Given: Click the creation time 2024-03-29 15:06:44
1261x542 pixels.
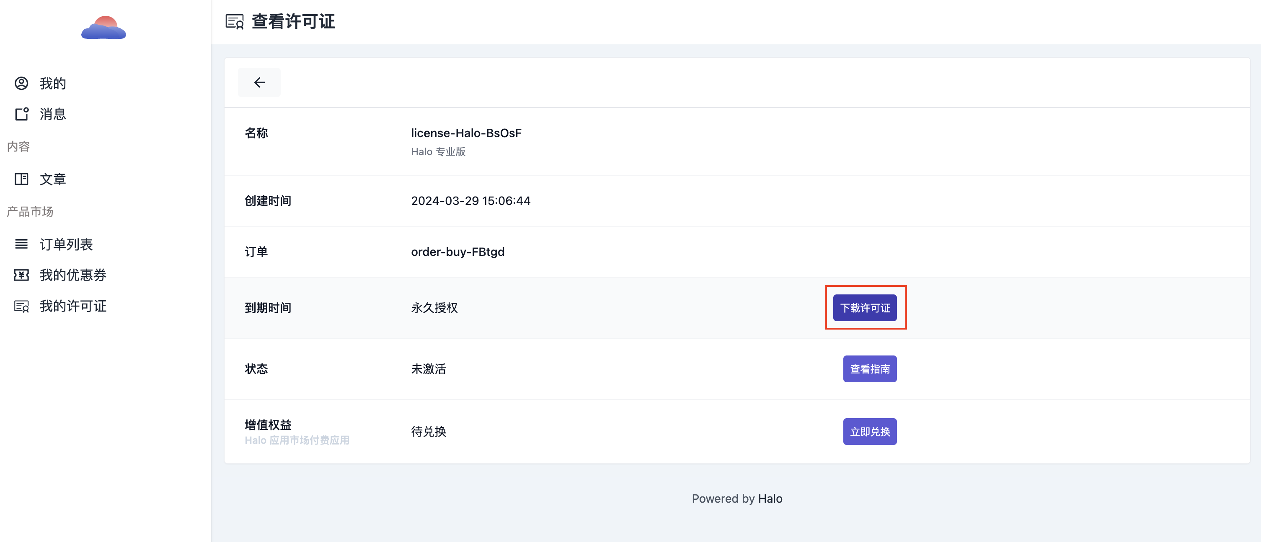Looking at the screenshot, I should pos(470,201).
